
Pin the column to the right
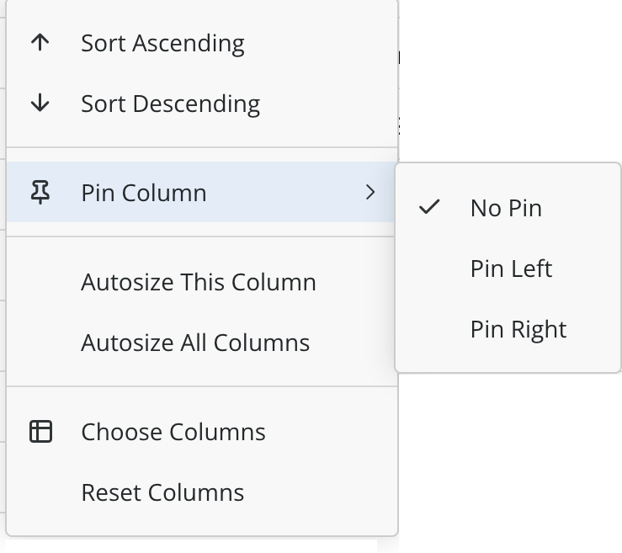click(x=518, y=329)
